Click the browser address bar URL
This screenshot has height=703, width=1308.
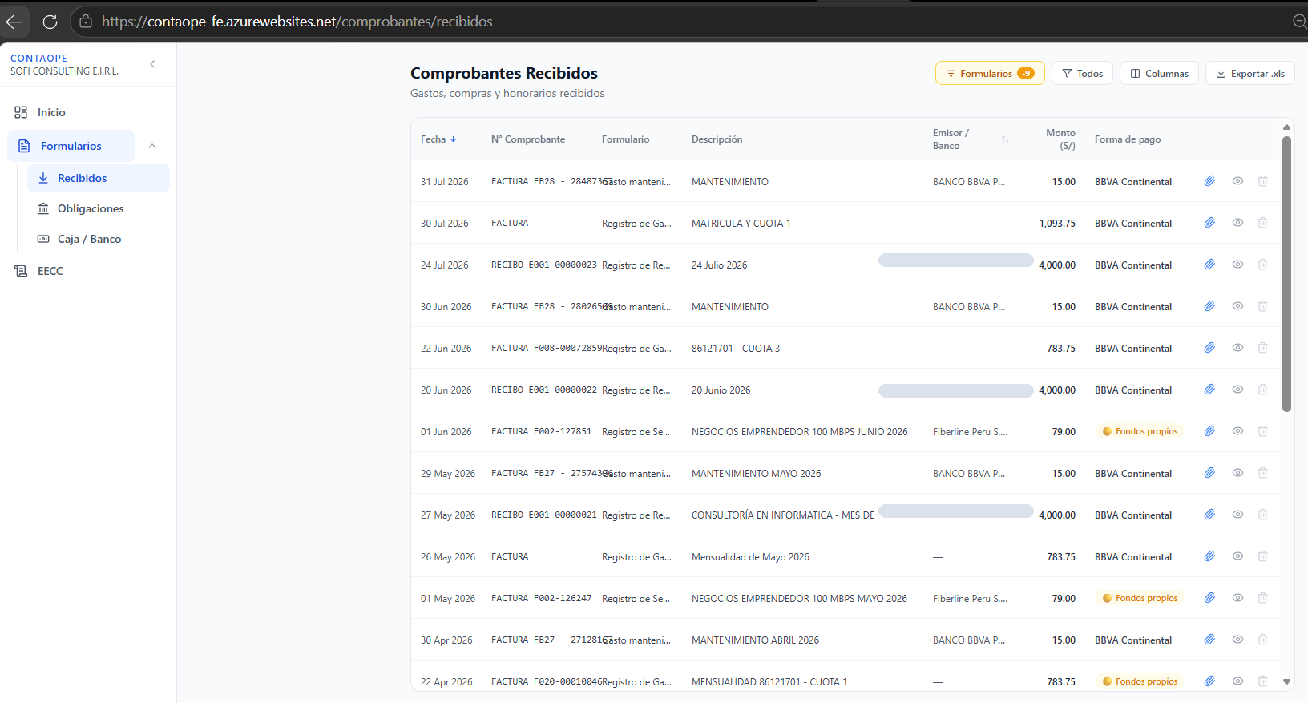tap(297, 22)
